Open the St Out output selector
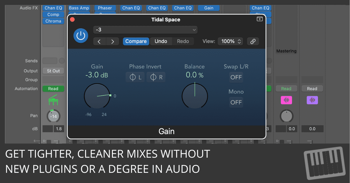The height and width of the screenshot is (183, 350). coord(53,71)
